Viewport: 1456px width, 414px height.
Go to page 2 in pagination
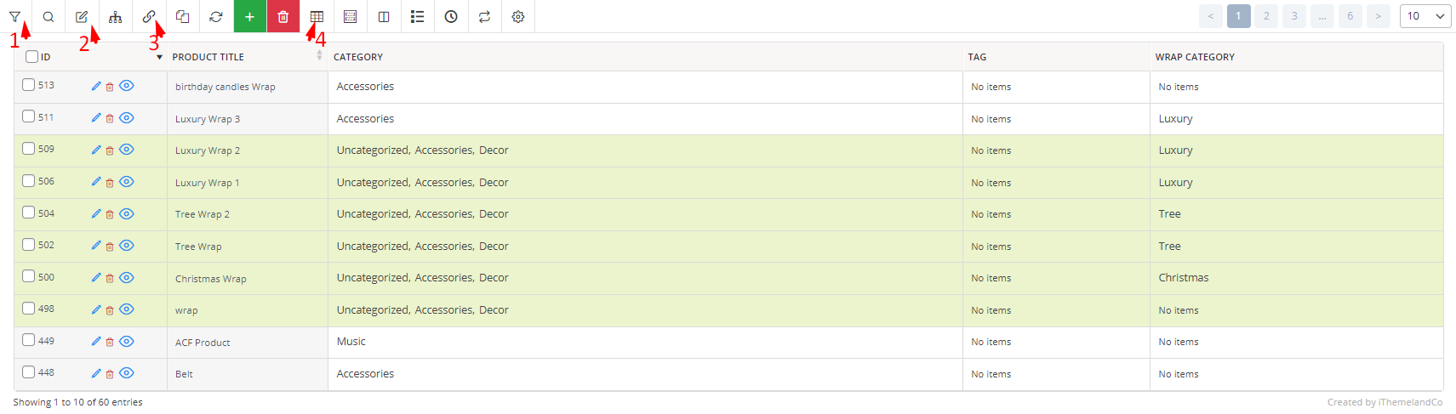click(1266, 16)
